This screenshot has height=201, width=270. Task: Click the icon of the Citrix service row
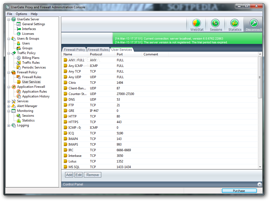click(x=65, y=83)
